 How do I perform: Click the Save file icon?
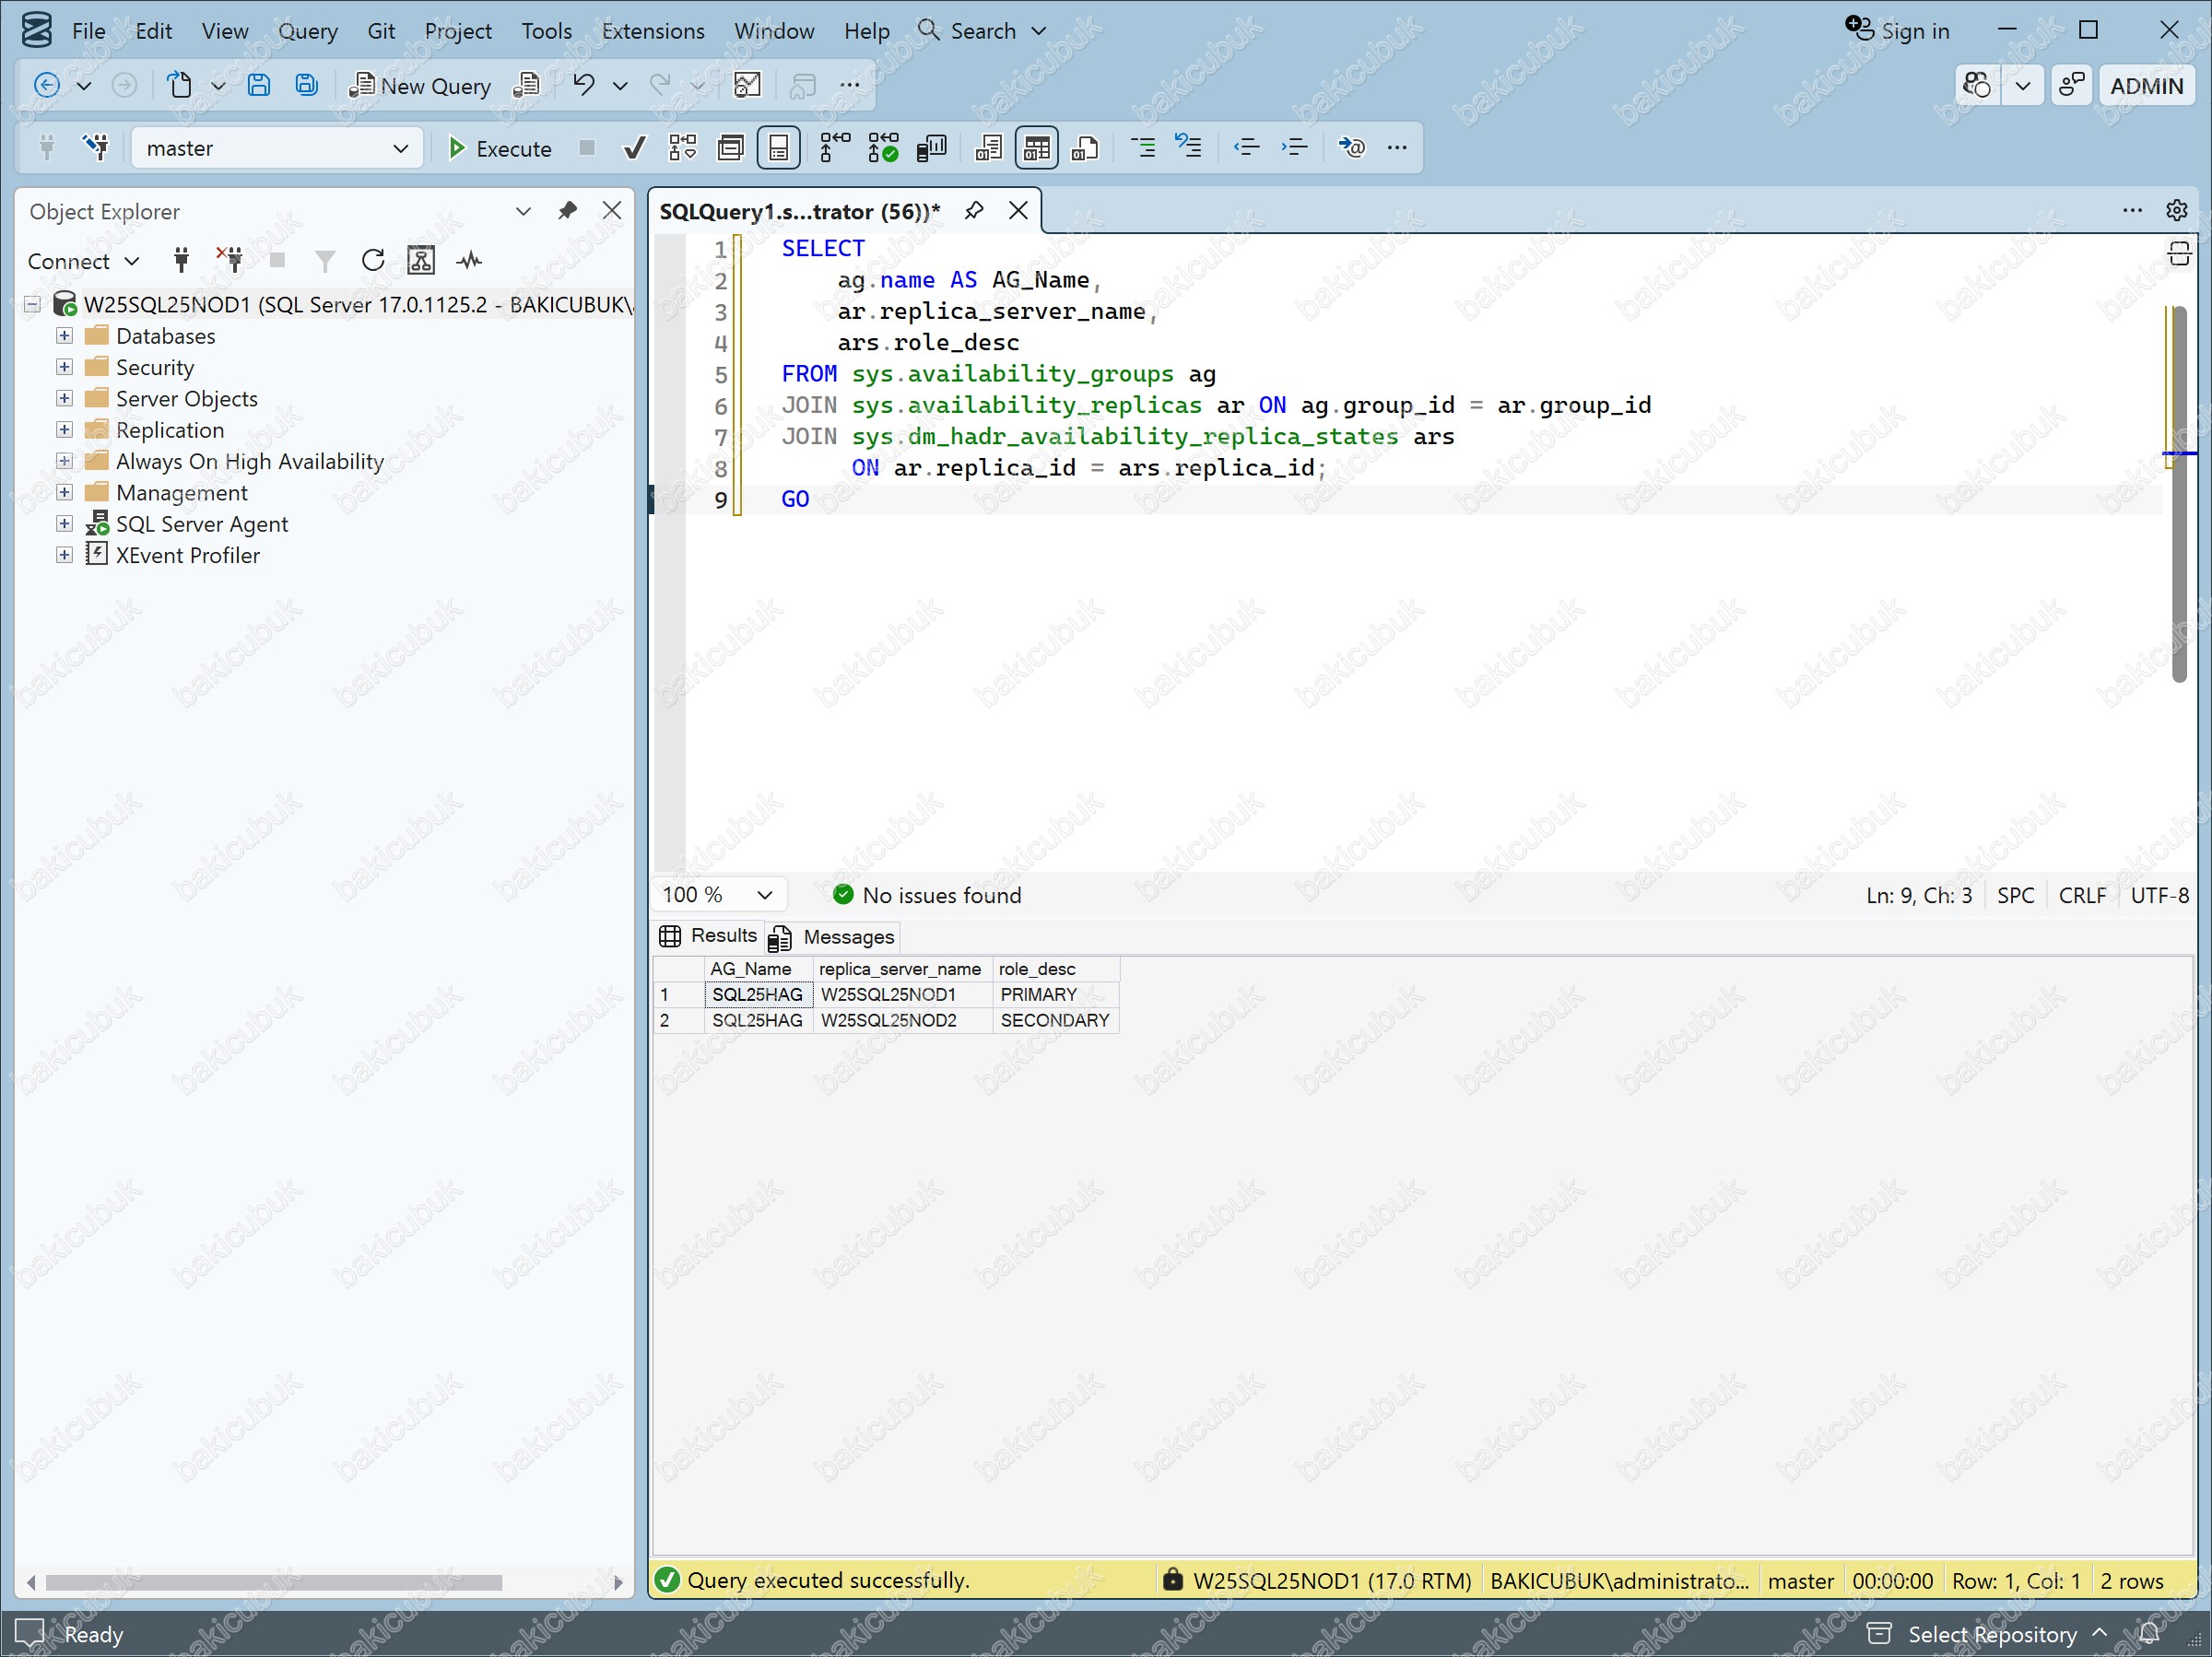258,86
